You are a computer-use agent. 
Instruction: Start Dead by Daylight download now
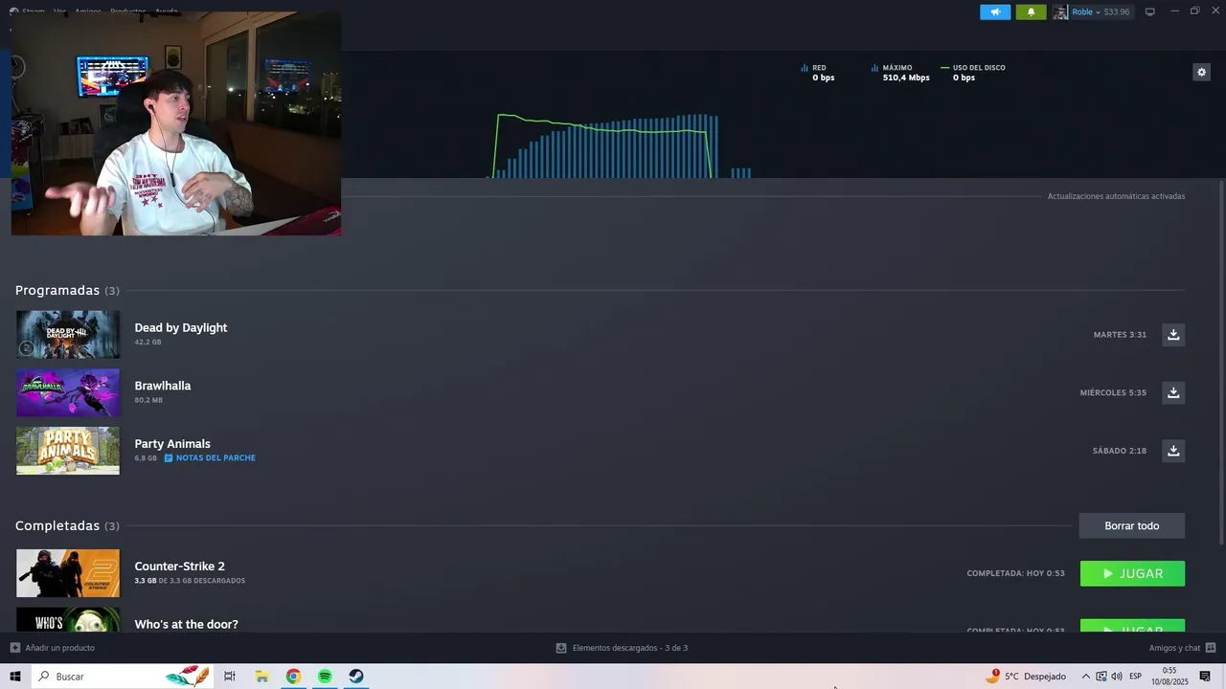[1173, 334]
